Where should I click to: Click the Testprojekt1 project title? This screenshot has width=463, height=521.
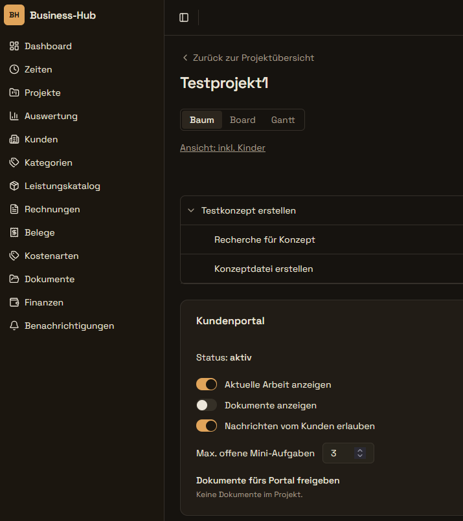224,83
